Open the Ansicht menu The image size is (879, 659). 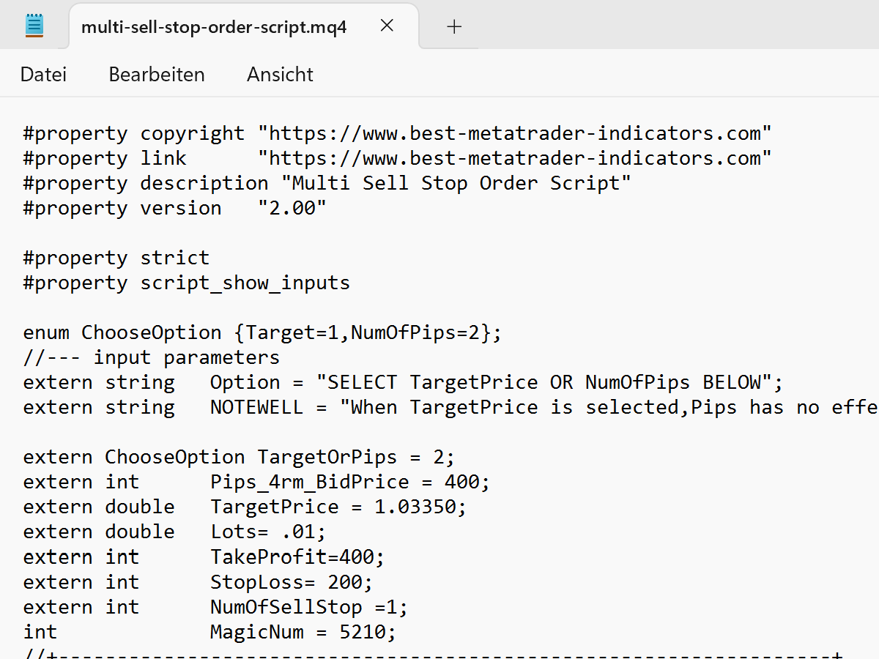280,74
